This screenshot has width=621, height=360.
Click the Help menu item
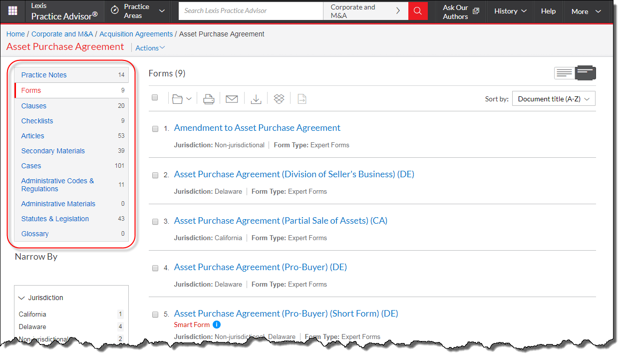548,11
